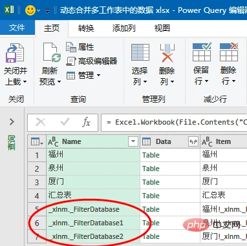
Task: Select the Item column header
Action: (x=224, y=141)
